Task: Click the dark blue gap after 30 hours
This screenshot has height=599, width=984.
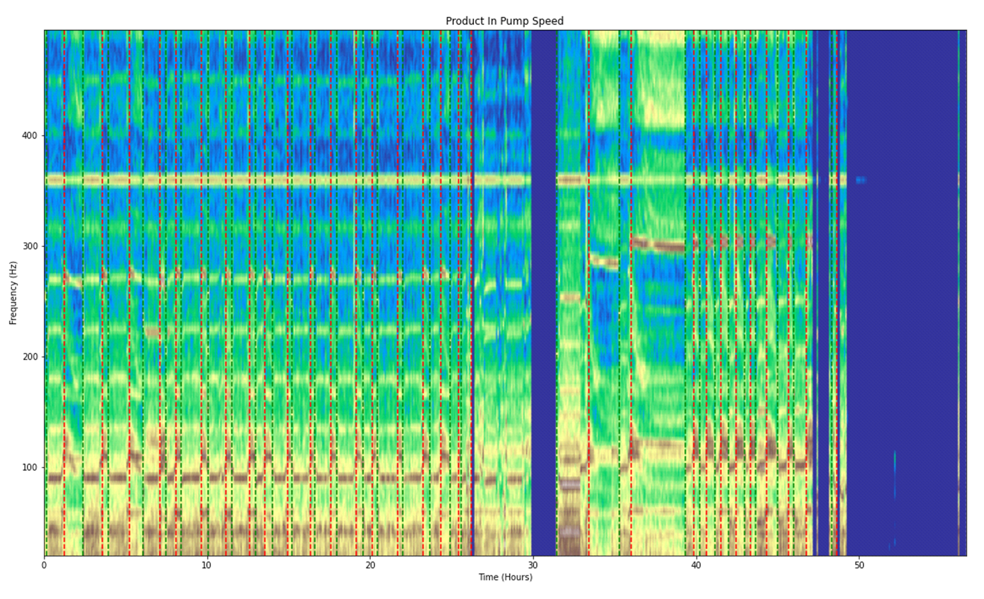Action: [544, 293]
